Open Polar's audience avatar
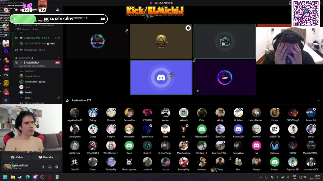The image size is (323, 181). (202, 113)
